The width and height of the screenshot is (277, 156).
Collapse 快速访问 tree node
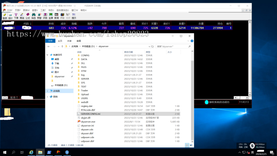point(47,55)
